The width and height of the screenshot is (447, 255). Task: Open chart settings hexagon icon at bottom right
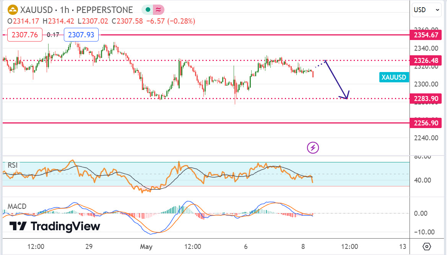[427, 246]
